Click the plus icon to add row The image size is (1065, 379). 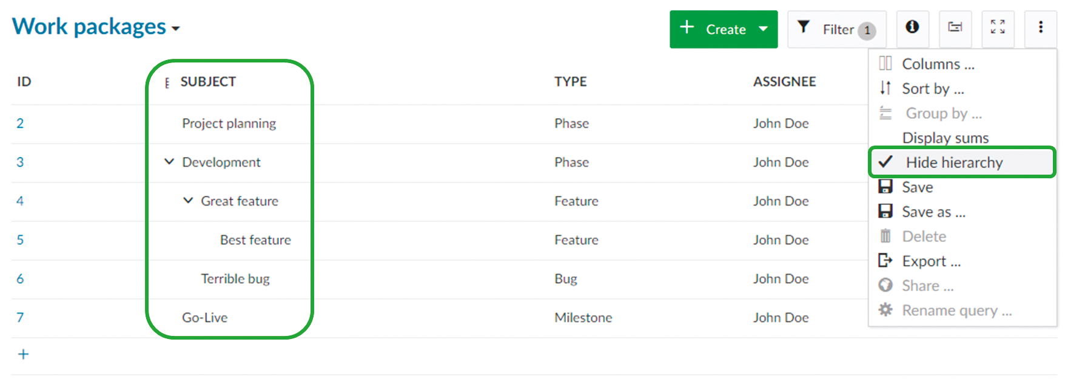click(x=24, y=354)
